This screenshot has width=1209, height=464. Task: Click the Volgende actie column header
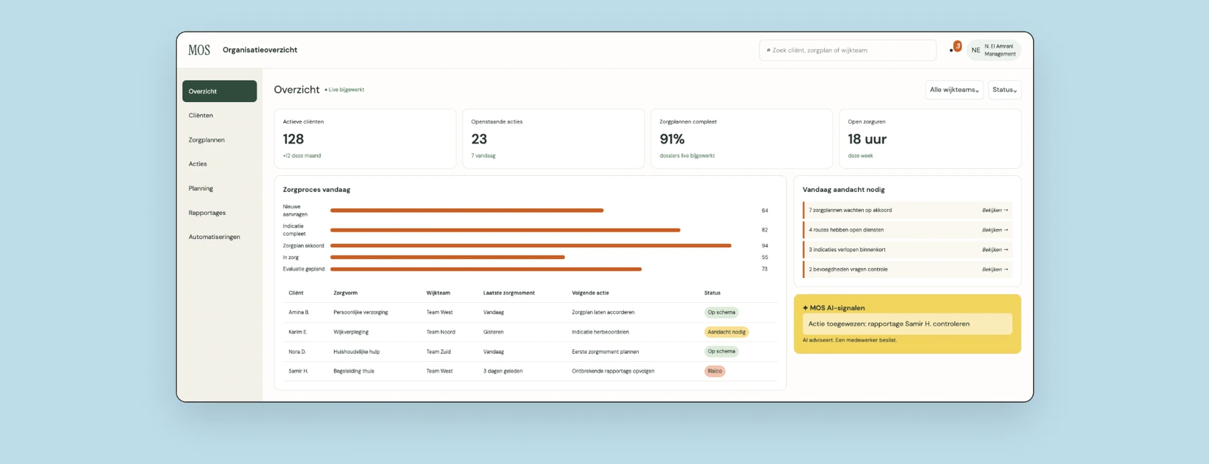pos(590,293)
